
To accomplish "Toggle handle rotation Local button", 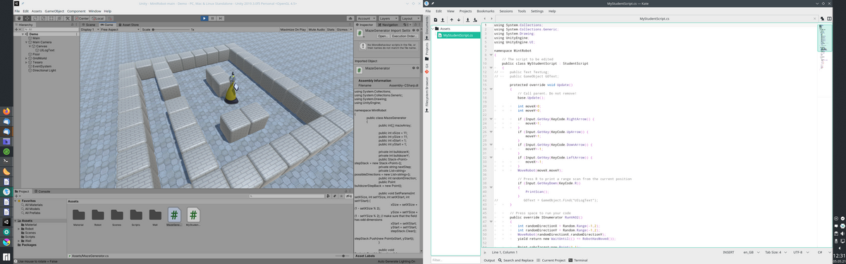I will (98, 18).
